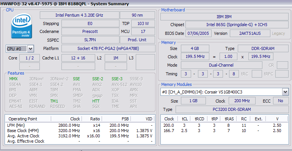The width and height of the screenshot is (292, 151).
Task: Click the green SSE feature flag
Action: 76,79
